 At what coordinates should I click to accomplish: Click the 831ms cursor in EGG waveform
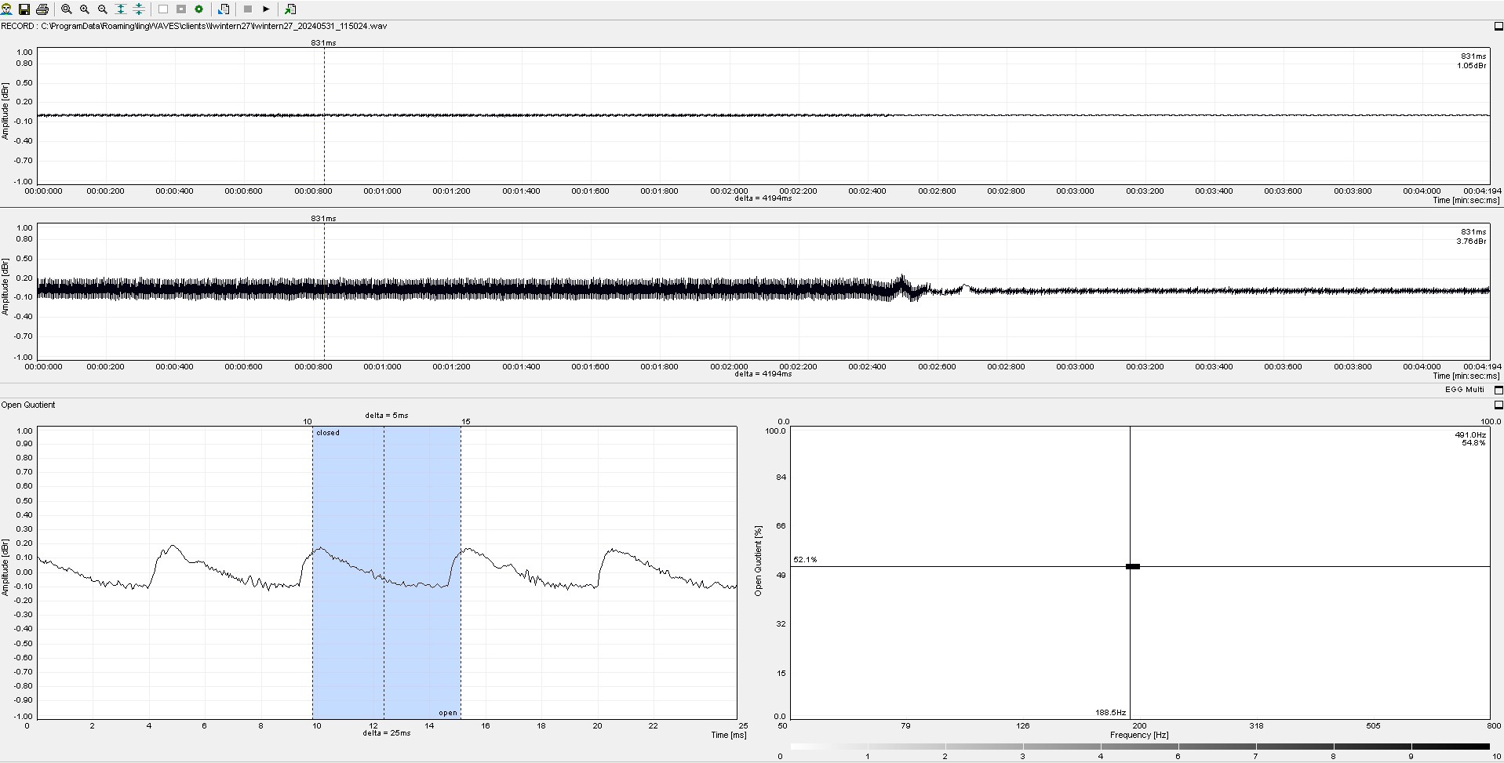click(324, 292)
